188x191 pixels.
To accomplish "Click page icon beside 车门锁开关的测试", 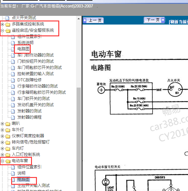I will tap(13, 99).
